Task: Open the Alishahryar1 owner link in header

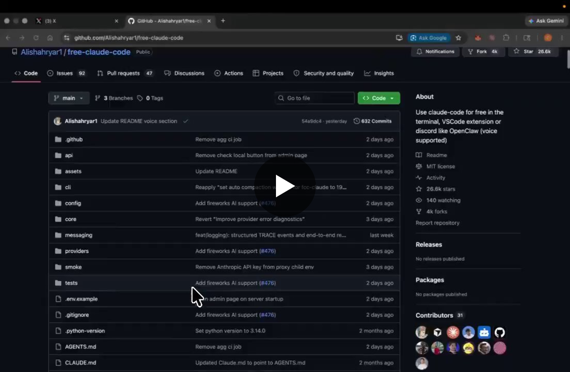Action: (x=41, y=52)
